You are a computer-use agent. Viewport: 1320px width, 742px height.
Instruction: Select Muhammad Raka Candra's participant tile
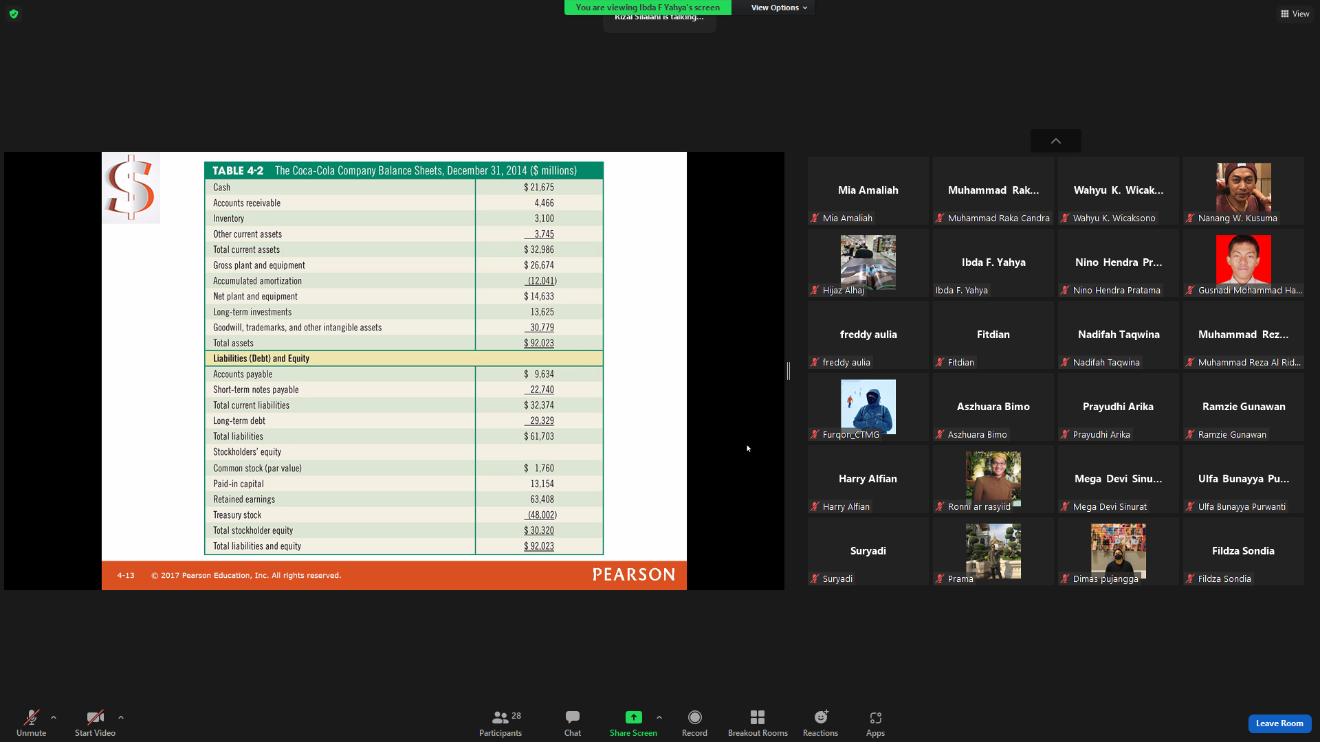[x=993, y=190]
